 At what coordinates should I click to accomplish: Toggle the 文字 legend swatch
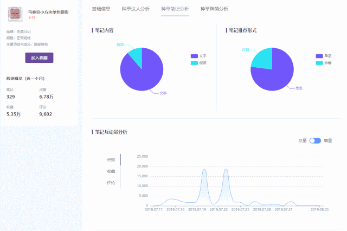point(194,56)
